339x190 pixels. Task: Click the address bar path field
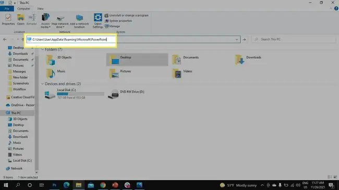133,40
